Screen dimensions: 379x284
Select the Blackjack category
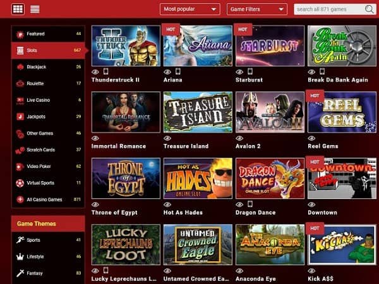tap(48, 67)
